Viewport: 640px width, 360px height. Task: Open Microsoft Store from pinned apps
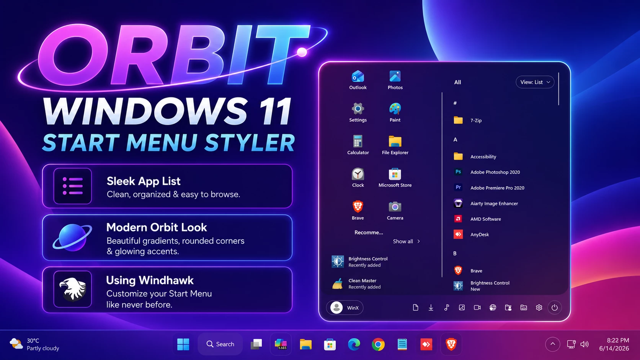pos(395,178)
